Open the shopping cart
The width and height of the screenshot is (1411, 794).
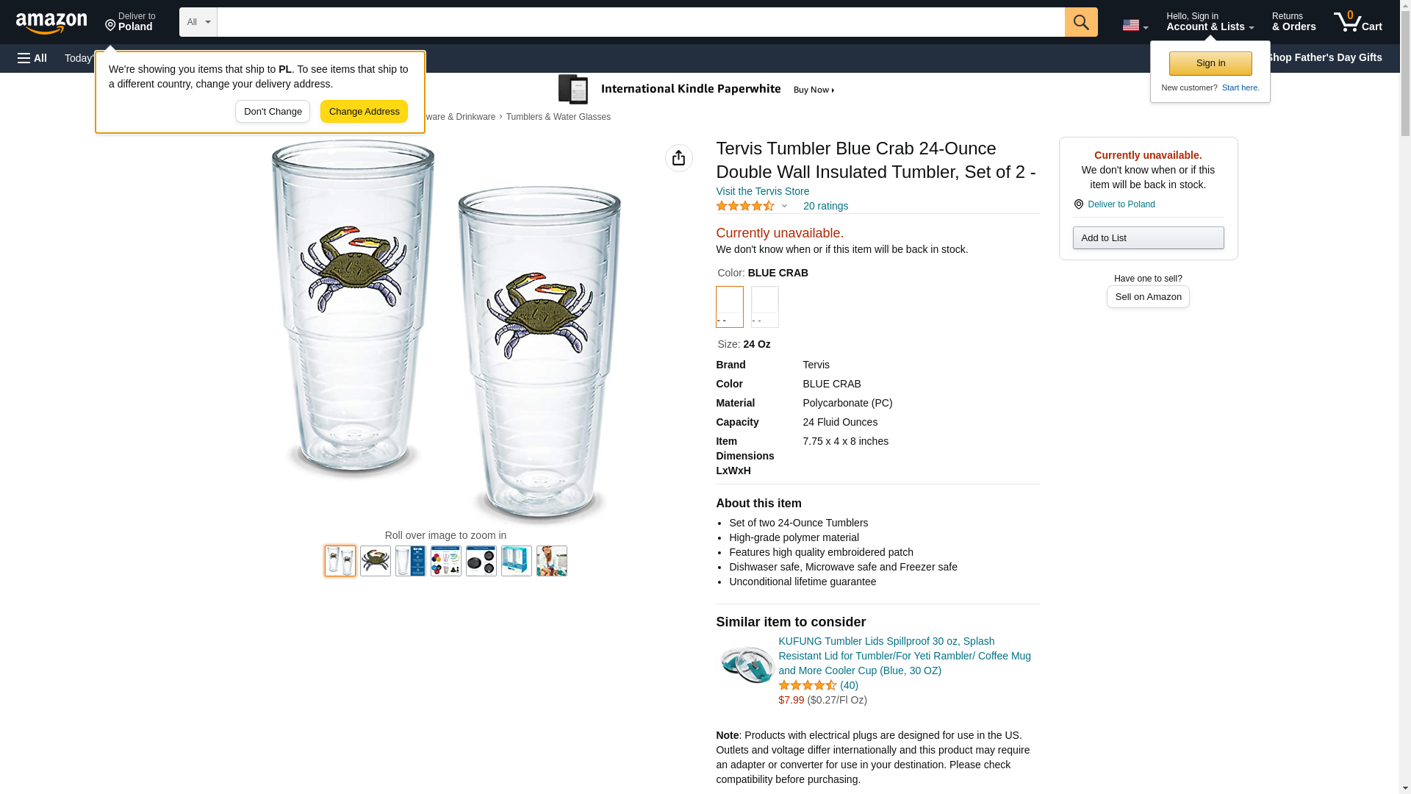coord(1357,22)
